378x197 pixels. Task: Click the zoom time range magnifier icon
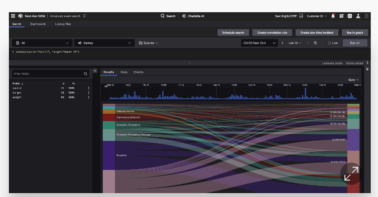315,43
